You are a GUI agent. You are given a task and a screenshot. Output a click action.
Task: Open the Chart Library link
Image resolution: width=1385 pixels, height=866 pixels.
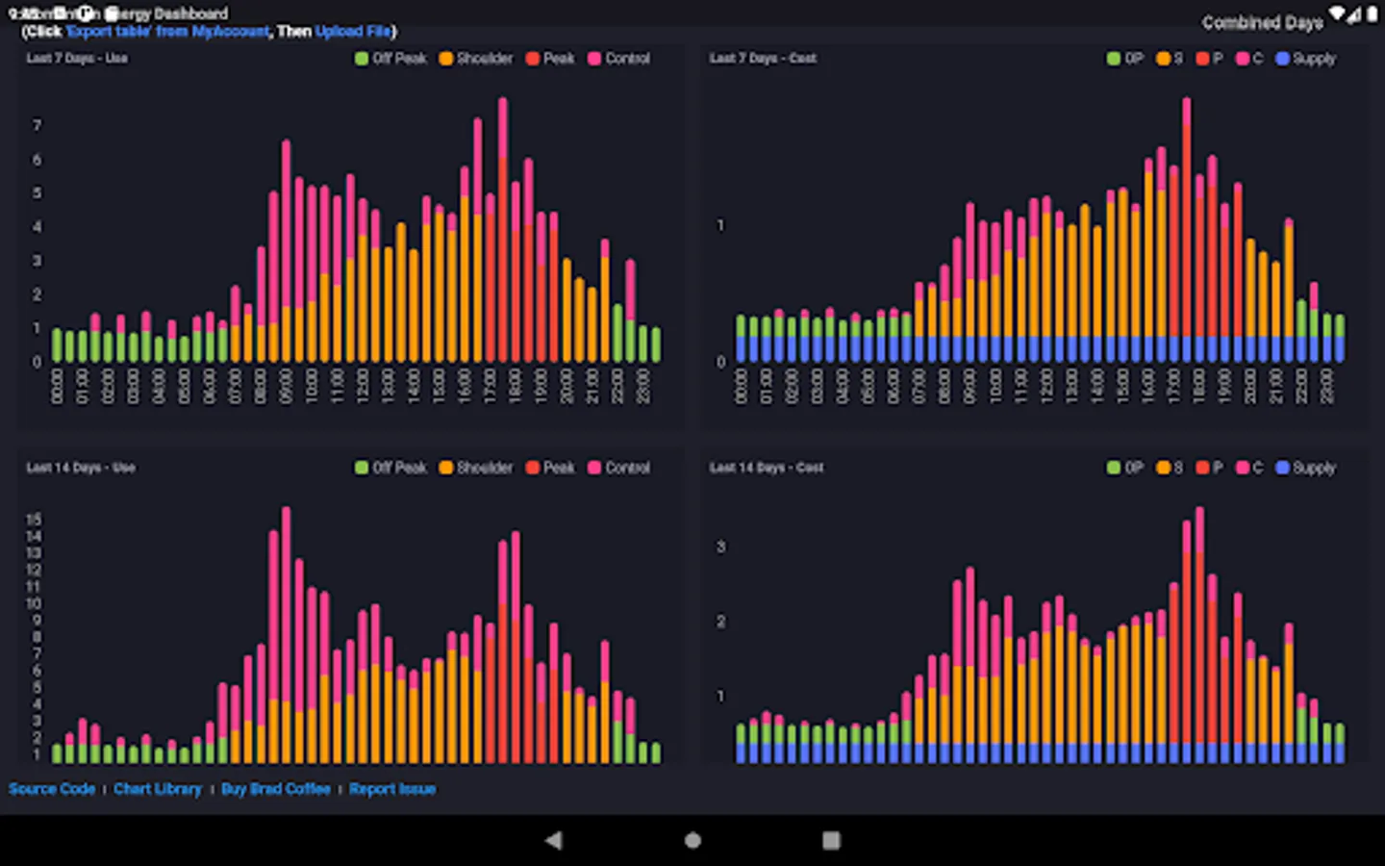[158, 789]
